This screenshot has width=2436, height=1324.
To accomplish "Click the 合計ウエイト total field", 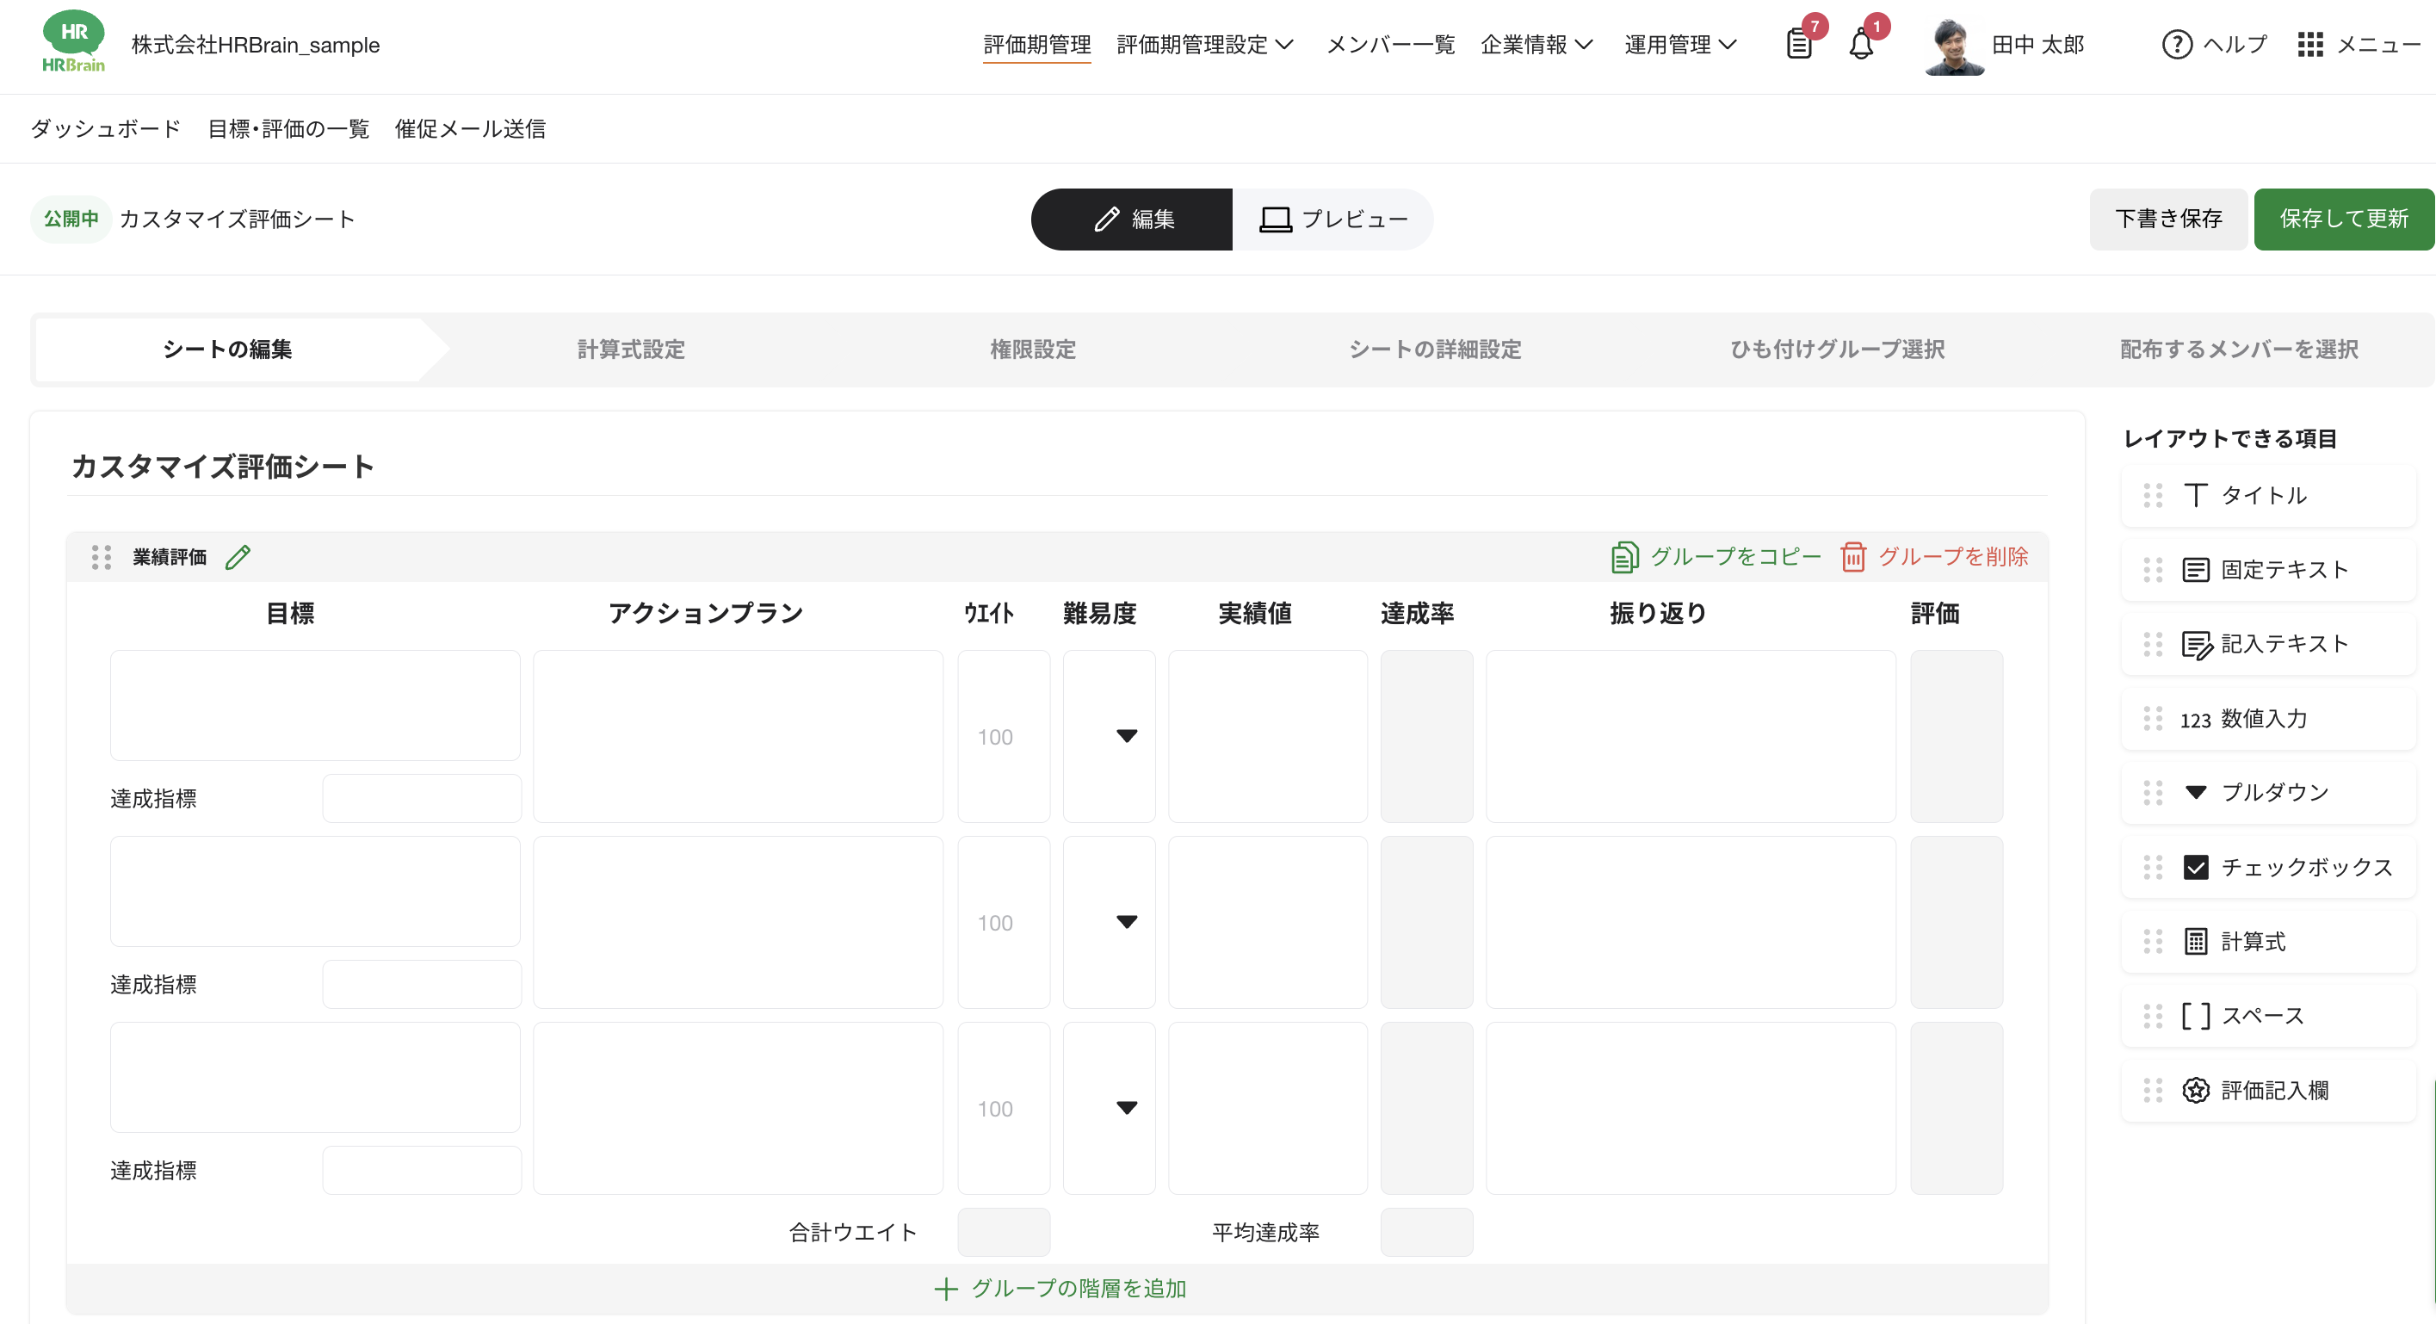I will tap(1004, 1232).
